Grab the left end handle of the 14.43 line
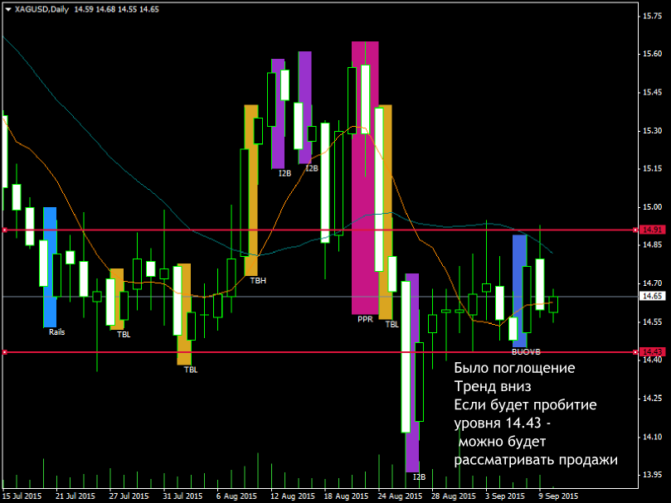 5,352
